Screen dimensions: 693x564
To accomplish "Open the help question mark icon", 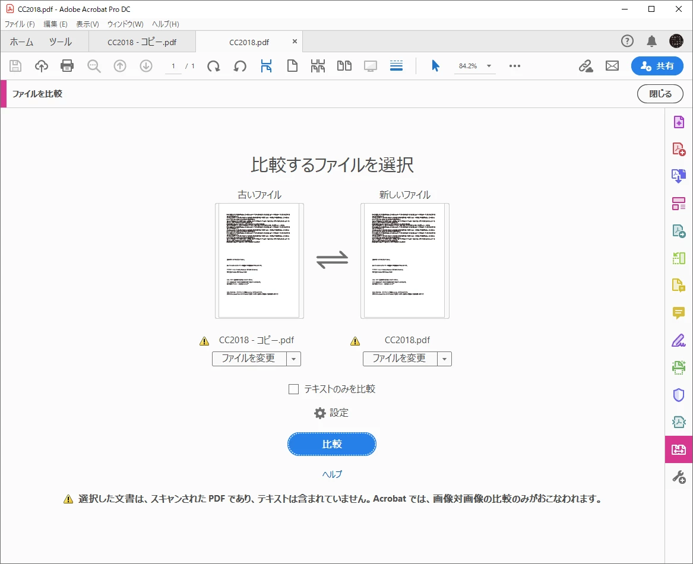I will [x=627, y=41].
